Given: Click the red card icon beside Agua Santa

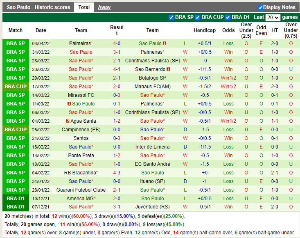Looking at the screenshot, I should click(x=67, y=121).
